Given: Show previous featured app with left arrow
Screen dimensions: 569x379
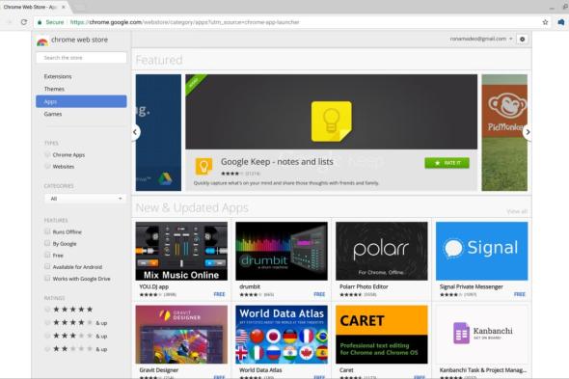Looking at the screenshot, I should (135, 132).
